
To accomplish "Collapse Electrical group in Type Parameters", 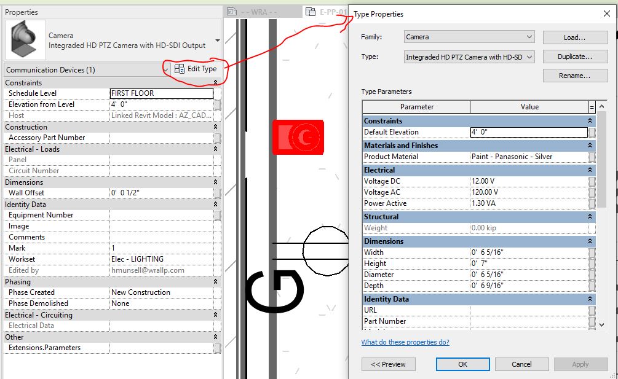I will pyautogui.click(x=590, y=170).
